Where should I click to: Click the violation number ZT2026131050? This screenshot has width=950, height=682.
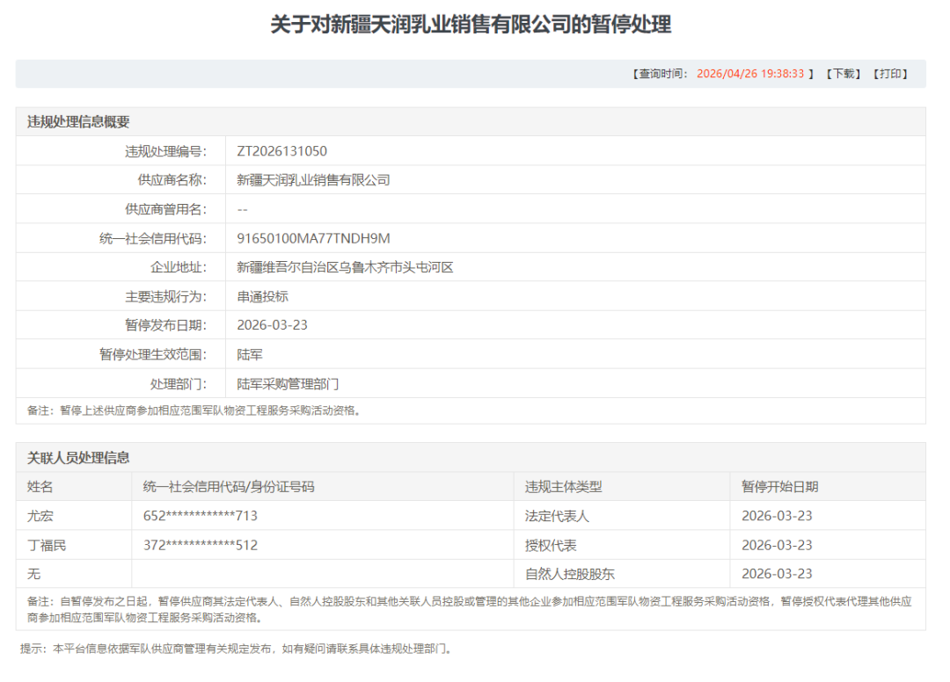[281, 151]
